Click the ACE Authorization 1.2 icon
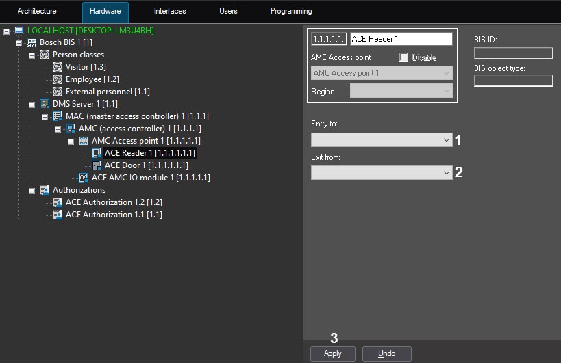561x363 pixels. point(58,202)
